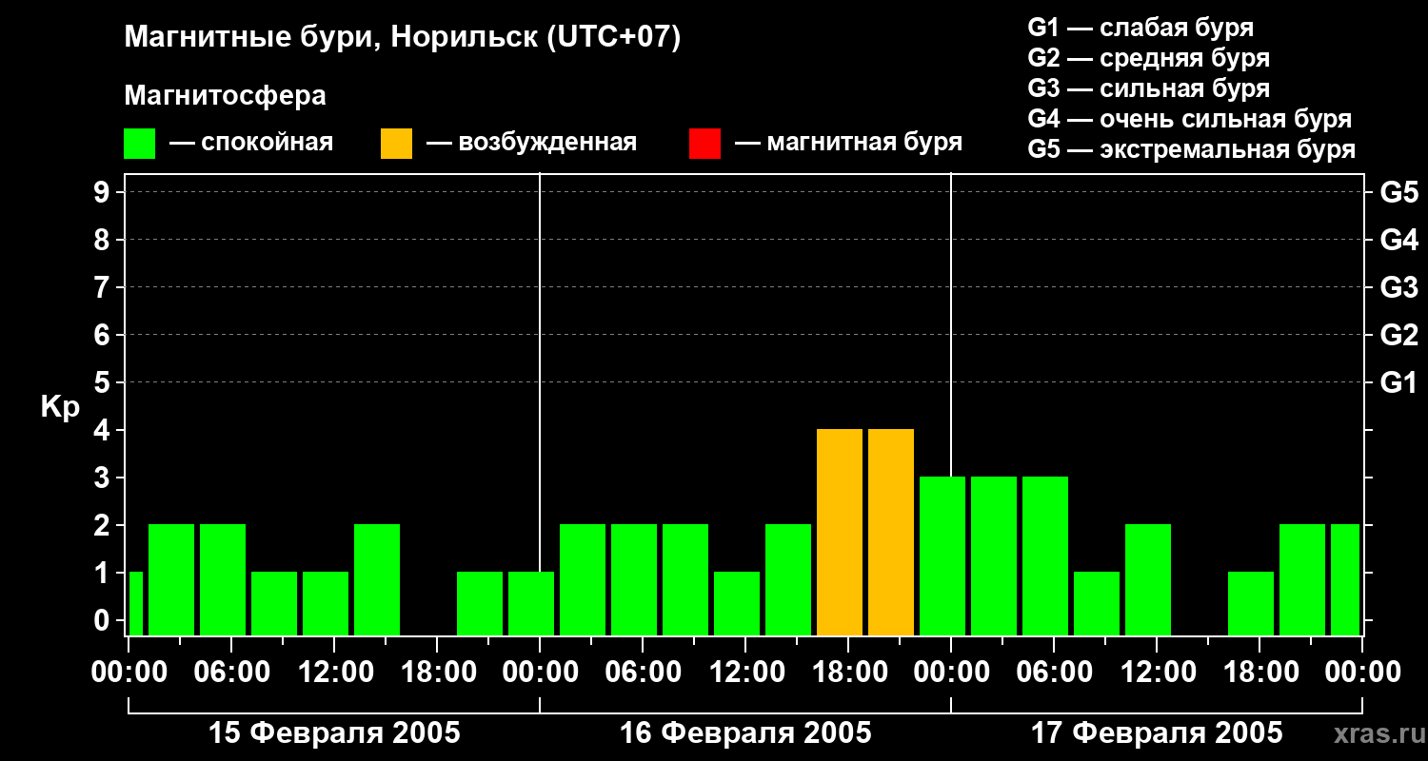Click the green Kp 1 bar for 16:00–19:00, 17 February

click(x=1251, y=603)
